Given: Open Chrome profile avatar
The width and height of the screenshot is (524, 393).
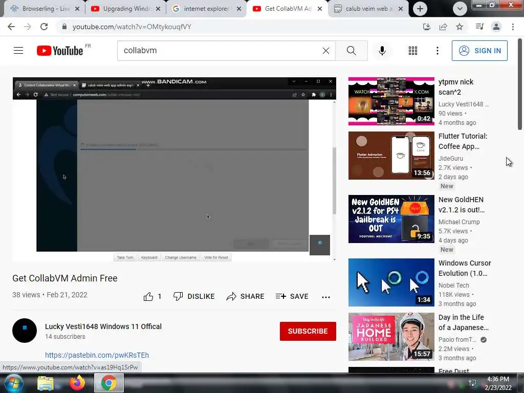Looking at the screenshot, I should 496,27.
